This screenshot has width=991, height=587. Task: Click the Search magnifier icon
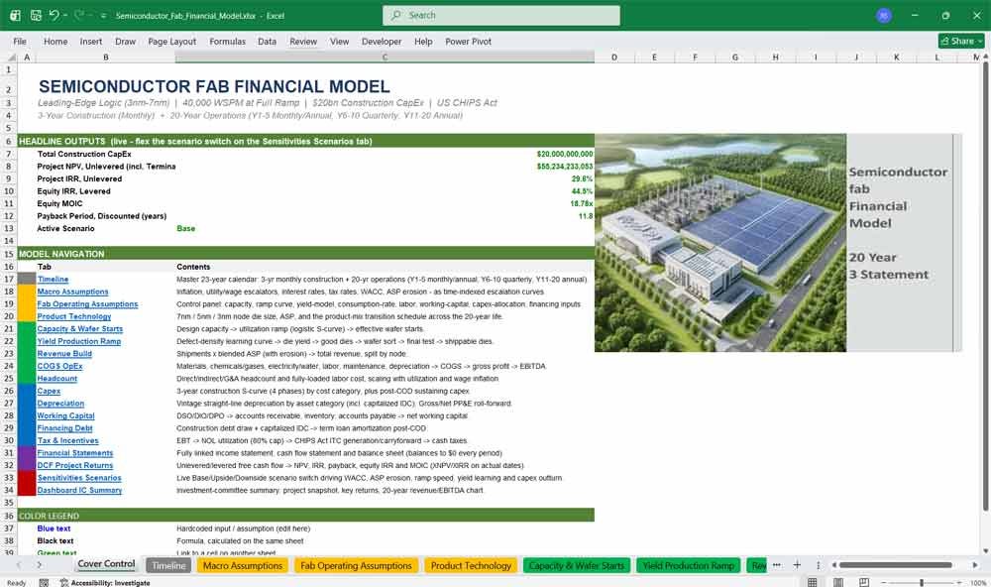pyautogui.click(x=396, y=15)
